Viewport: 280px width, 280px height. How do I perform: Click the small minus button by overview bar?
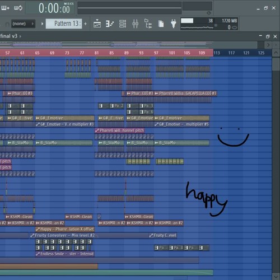[x=276, y=45]
